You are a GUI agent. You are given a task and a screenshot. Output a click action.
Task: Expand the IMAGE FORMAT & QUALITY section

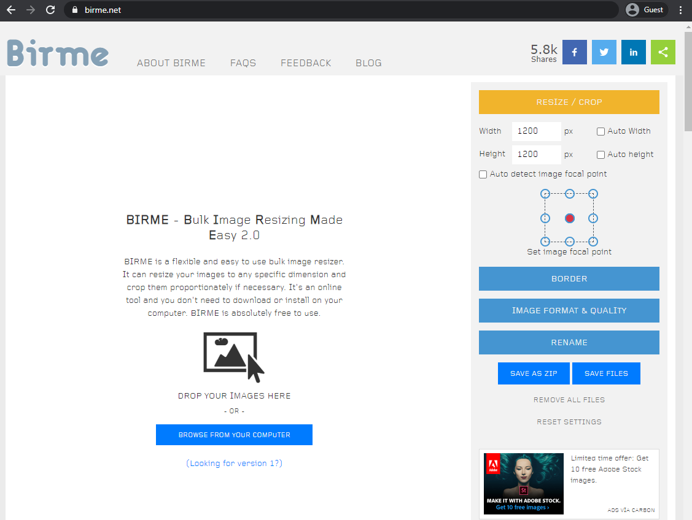coord(569,311)
